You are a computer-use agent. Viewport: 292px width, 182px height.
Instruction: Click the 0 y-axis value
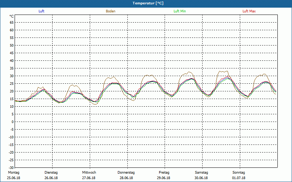pos(13,122)
